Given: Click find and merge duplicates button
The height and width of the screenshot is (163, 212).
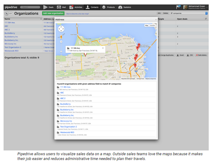Looking at the screenshot, I should (x=166, y=55).
